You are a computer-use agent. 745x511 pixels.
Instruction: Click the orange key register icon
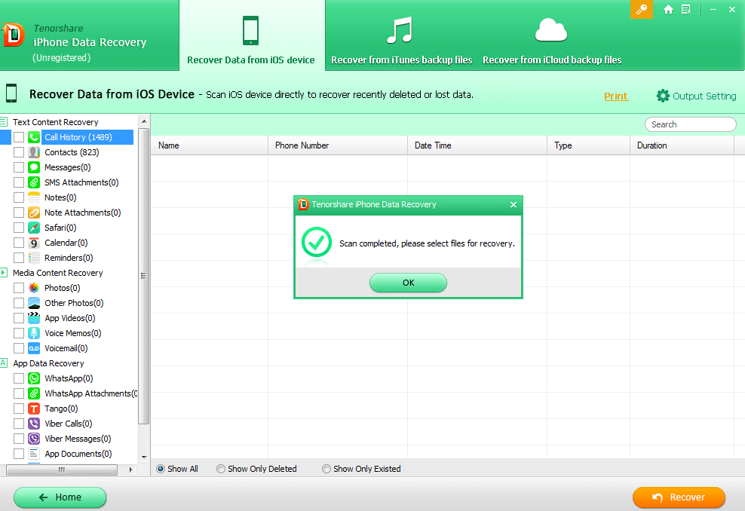[642, 9]
